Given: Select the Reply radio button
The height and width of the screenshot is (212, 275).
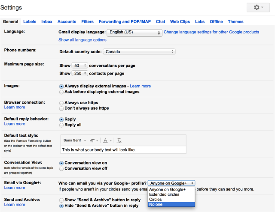Looking at the screenshot, I should [x=61, y=119].
